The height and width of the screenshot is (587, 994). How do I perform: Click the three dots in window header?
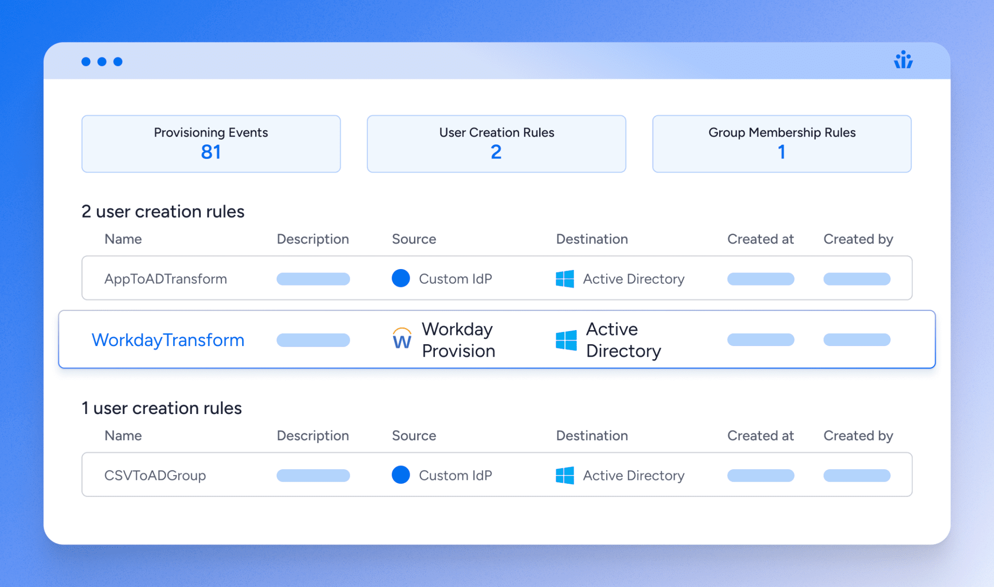[x=102, y=62]
